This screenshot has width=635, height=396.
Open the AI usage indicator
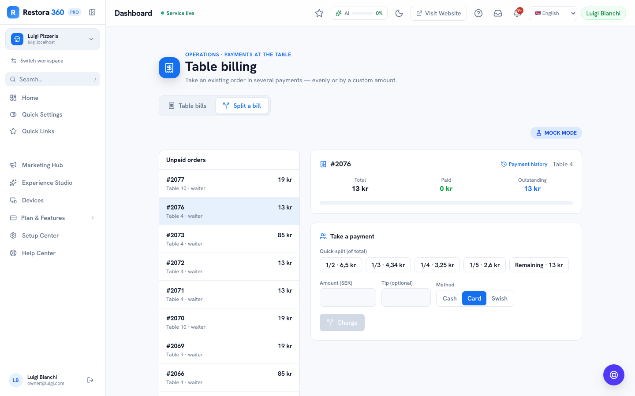click(x=359, y=13)
